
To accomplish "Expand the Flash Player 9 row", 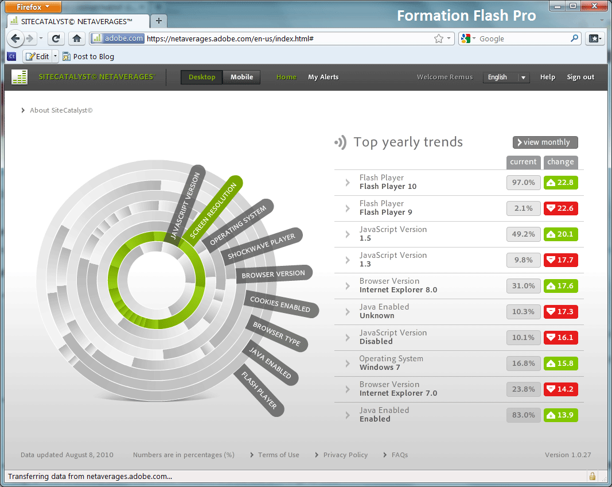I will coord(348,208).
